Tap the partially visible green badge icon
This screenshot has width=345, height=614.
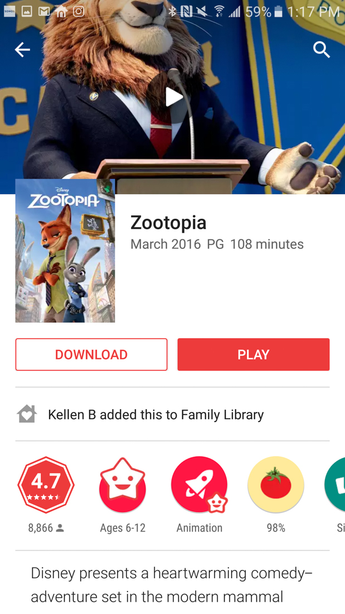[x=335, y=485]
